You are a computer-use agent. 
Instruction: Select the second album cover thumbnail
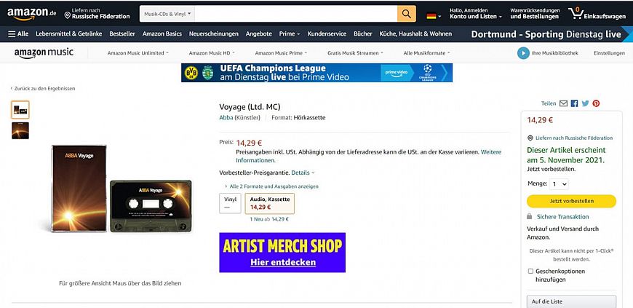20,130
